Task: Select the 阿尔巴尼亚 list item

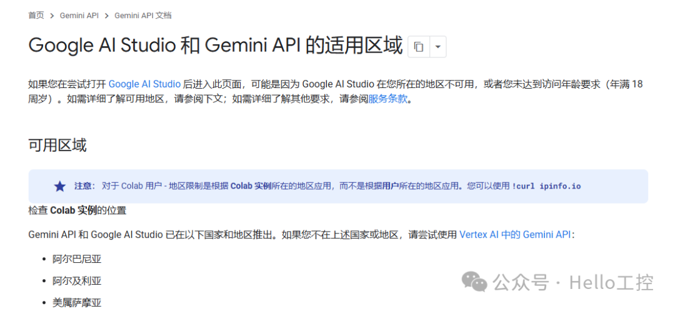Action: pyautogui.click(x=77, y=259)
